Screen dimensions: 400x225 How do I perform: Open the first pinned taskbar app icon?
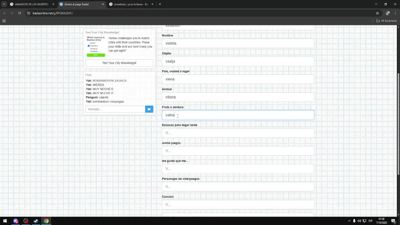click(x=16, y=221)
